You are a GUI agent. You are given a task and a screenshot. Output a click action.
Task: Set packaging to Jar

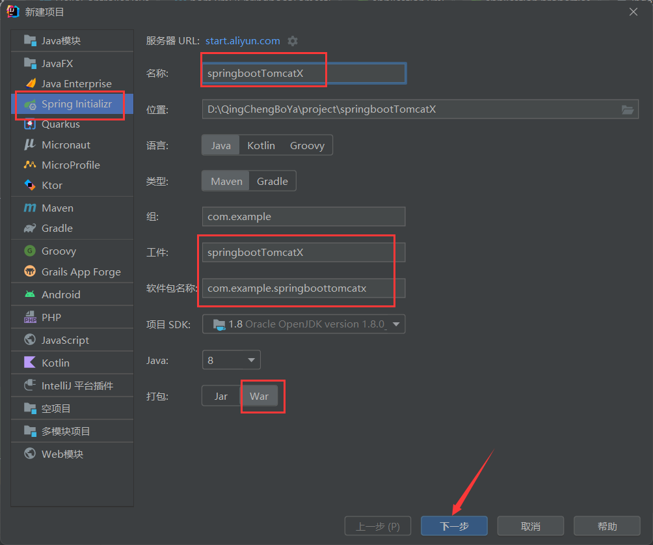[x=221, y=396]
